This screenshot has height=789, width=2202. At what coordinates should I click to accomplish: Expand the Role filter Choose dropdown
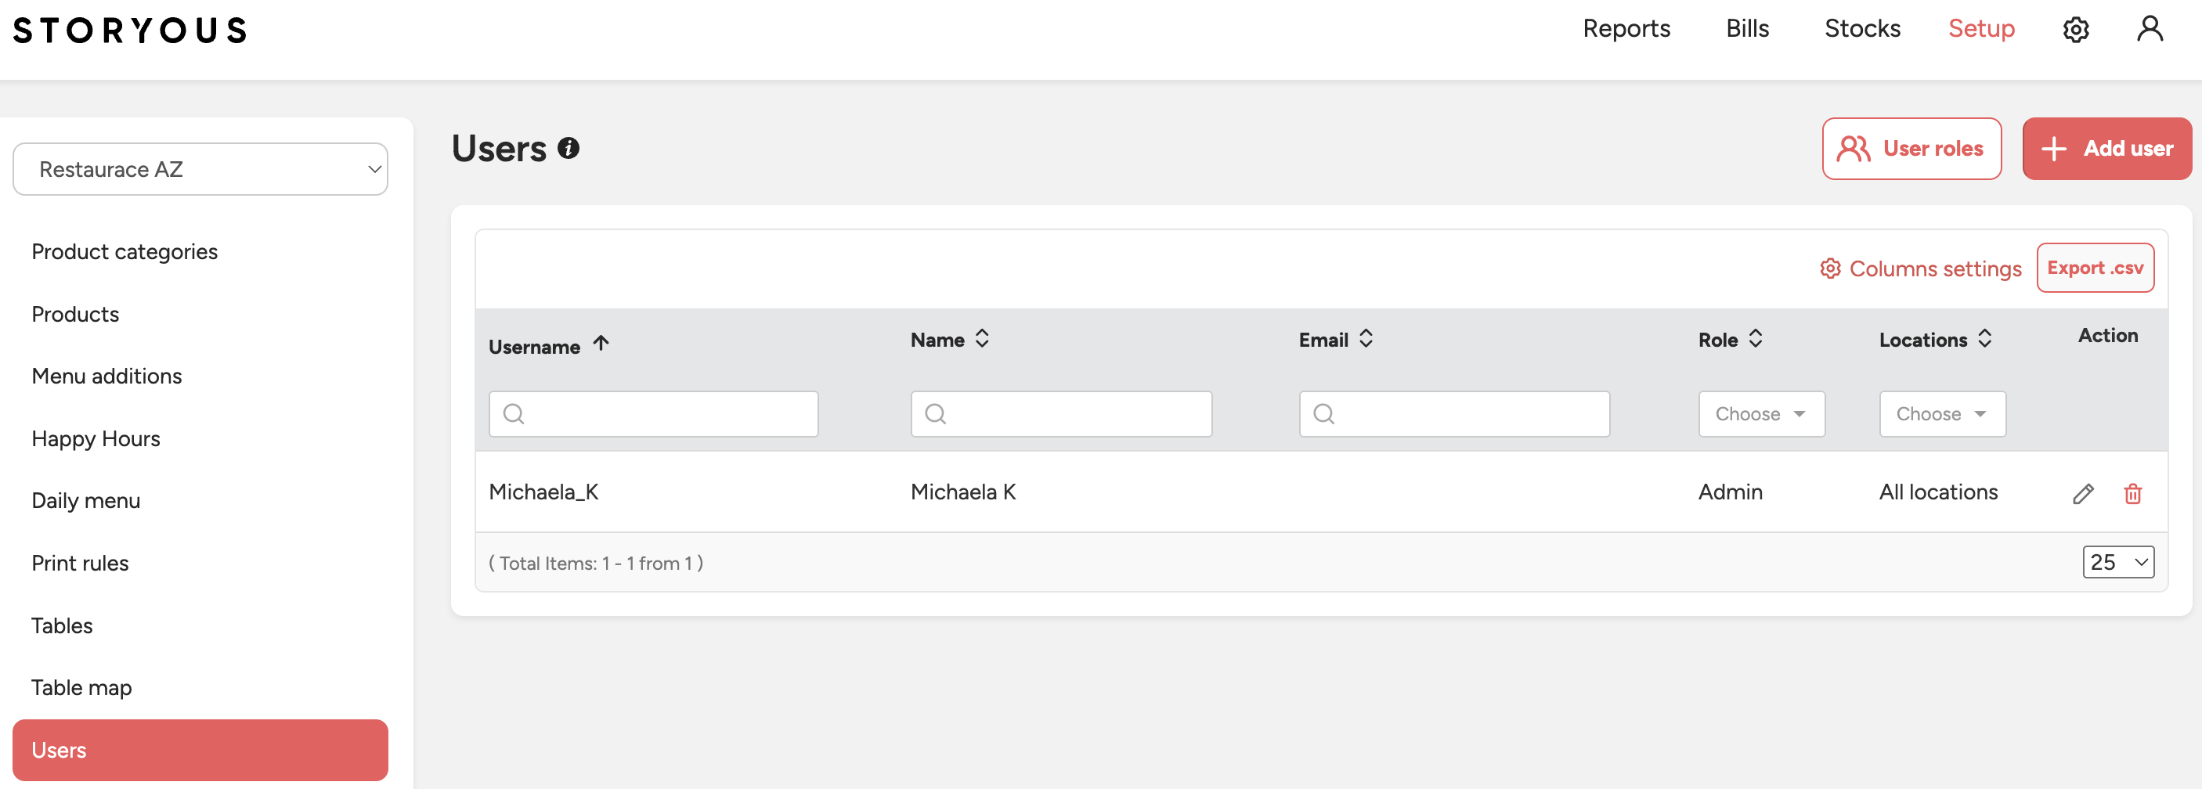1761,414
